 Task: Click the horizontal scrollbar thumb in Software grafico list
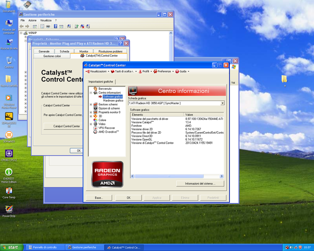[x=169, y=176]
